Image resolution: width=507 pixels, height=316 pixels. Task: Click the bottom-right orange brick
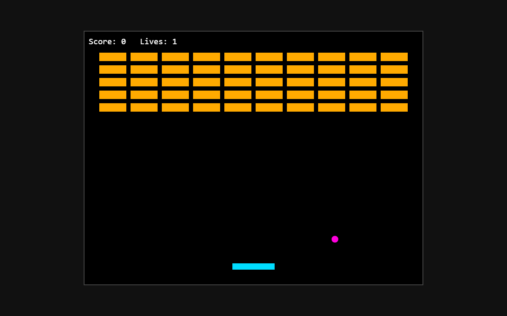(x=394, y=107)
